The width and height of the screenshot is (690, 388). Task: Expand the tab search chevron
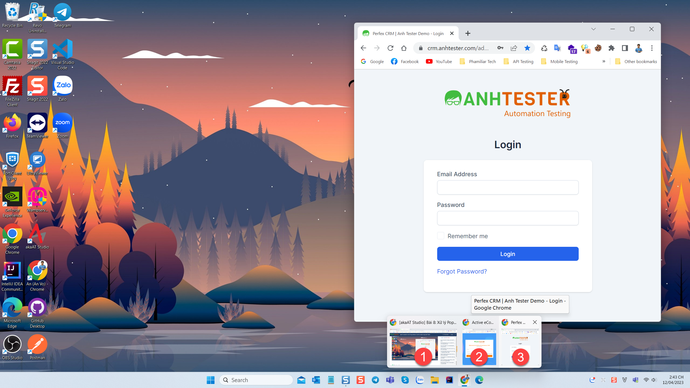point(593,29)
